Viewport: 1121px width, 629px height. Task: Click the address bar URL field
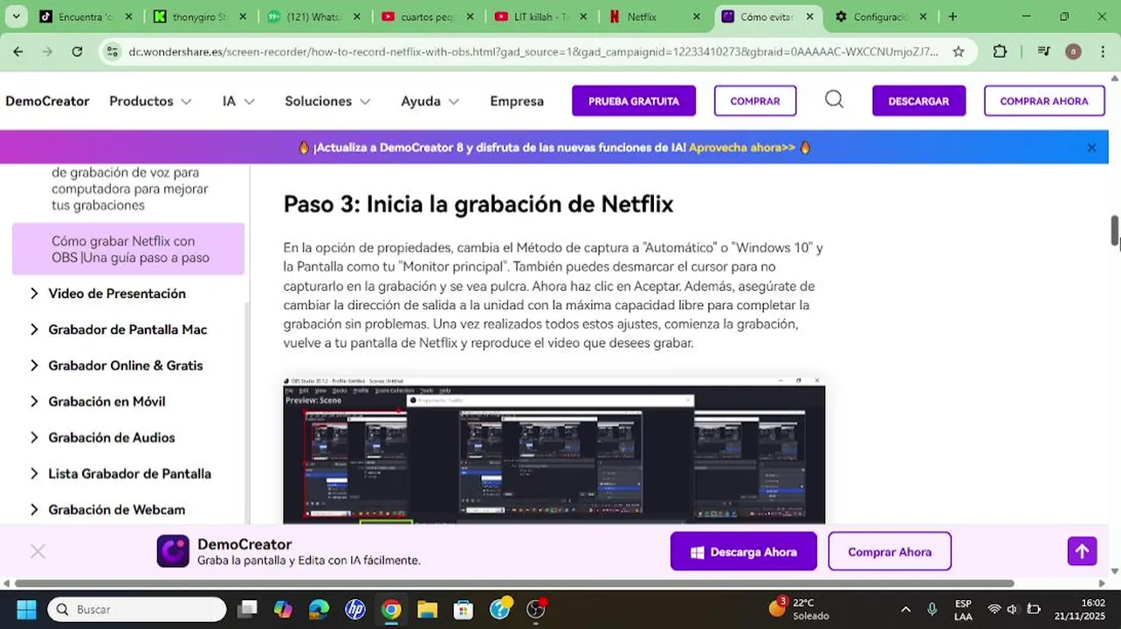pos(533,52)
